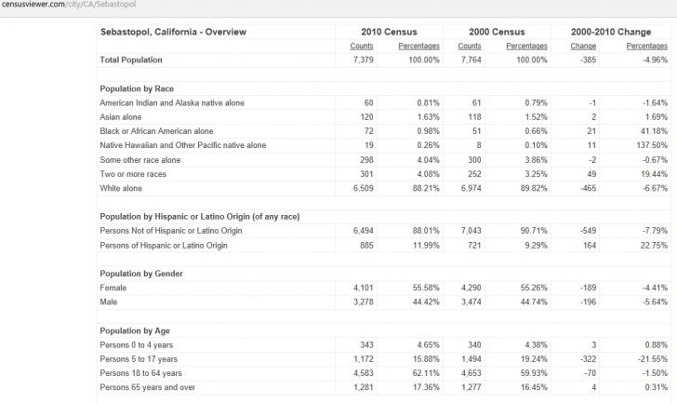
Task: Click the 'Female' row label
Action: pos(114,289)
